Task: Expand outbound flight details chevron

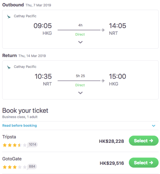Action: click(x=80, y=42)
